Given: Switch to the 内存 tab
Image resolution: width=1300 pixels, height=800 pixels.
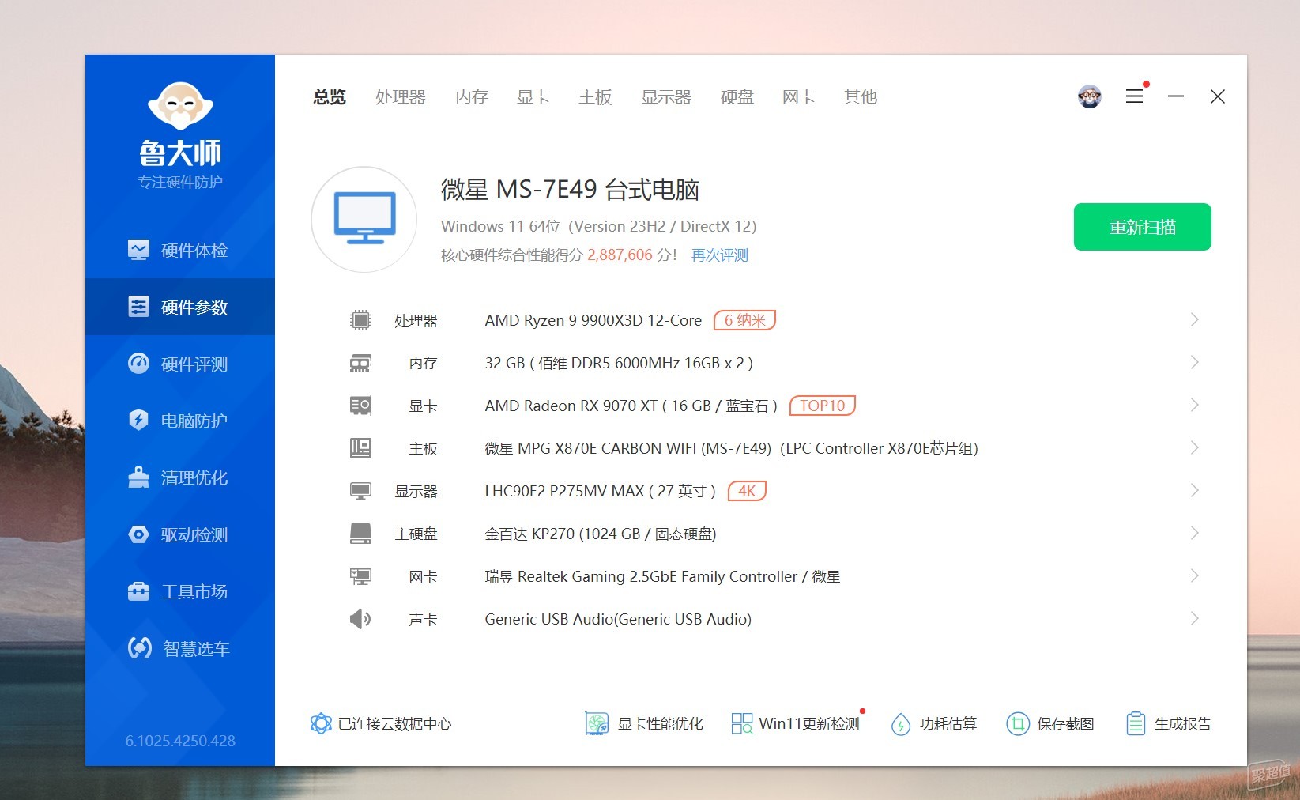Looking at the screenshot, I should tap(472, 96).
